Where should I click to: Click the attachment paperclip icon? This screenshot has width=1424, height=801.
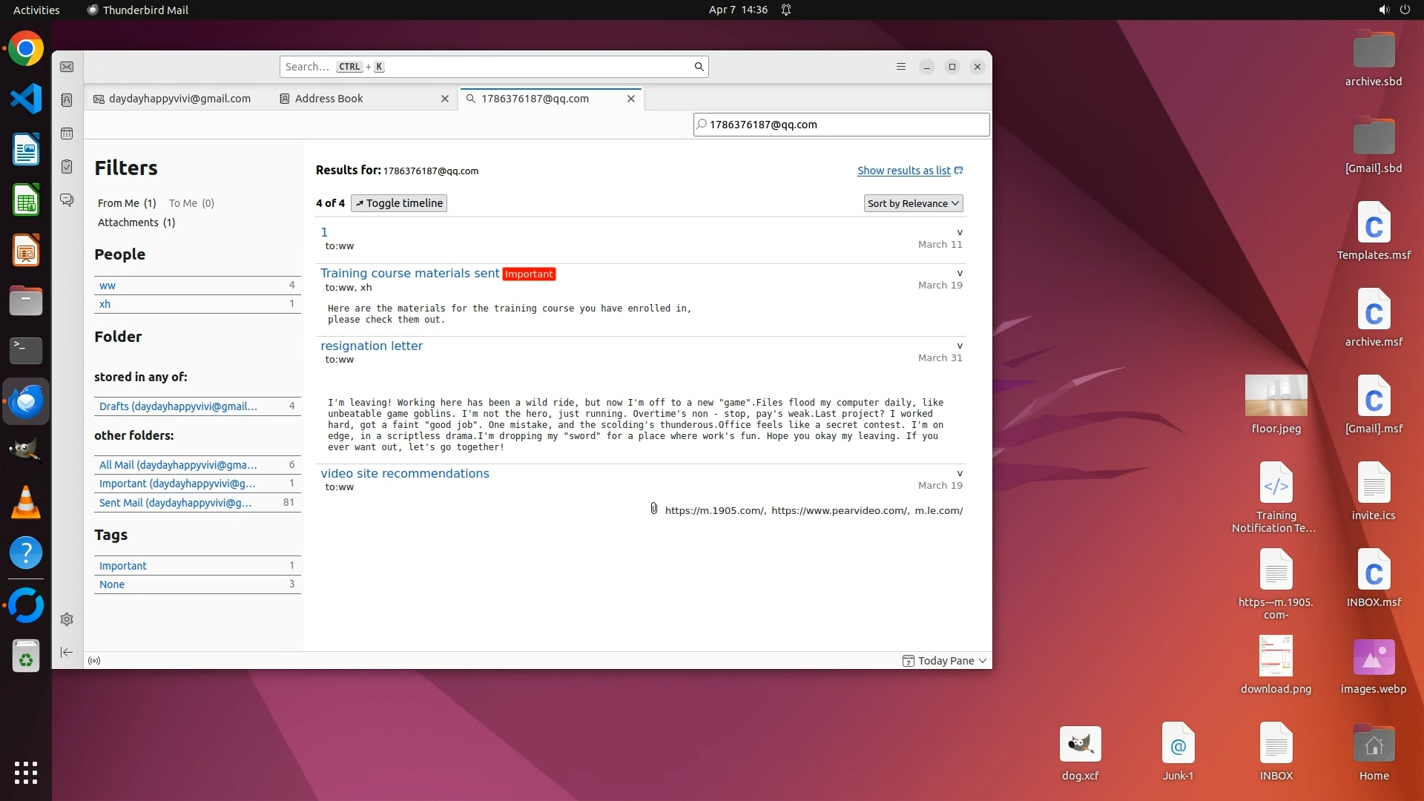tap(654, 509)
